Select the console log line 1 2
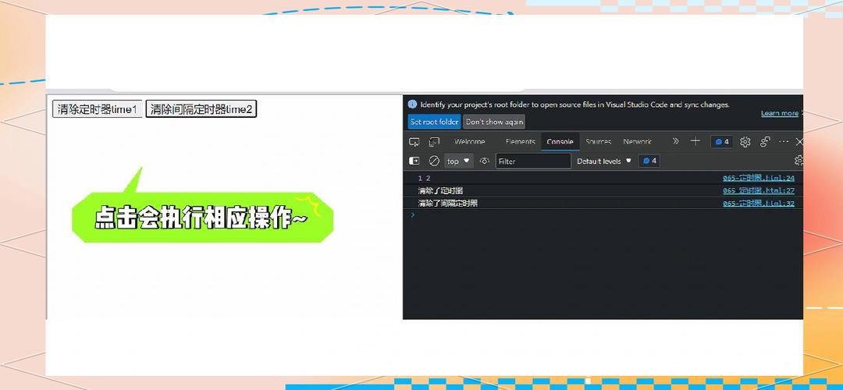This screenshot has width=843, height=390. tap(424, 178)
